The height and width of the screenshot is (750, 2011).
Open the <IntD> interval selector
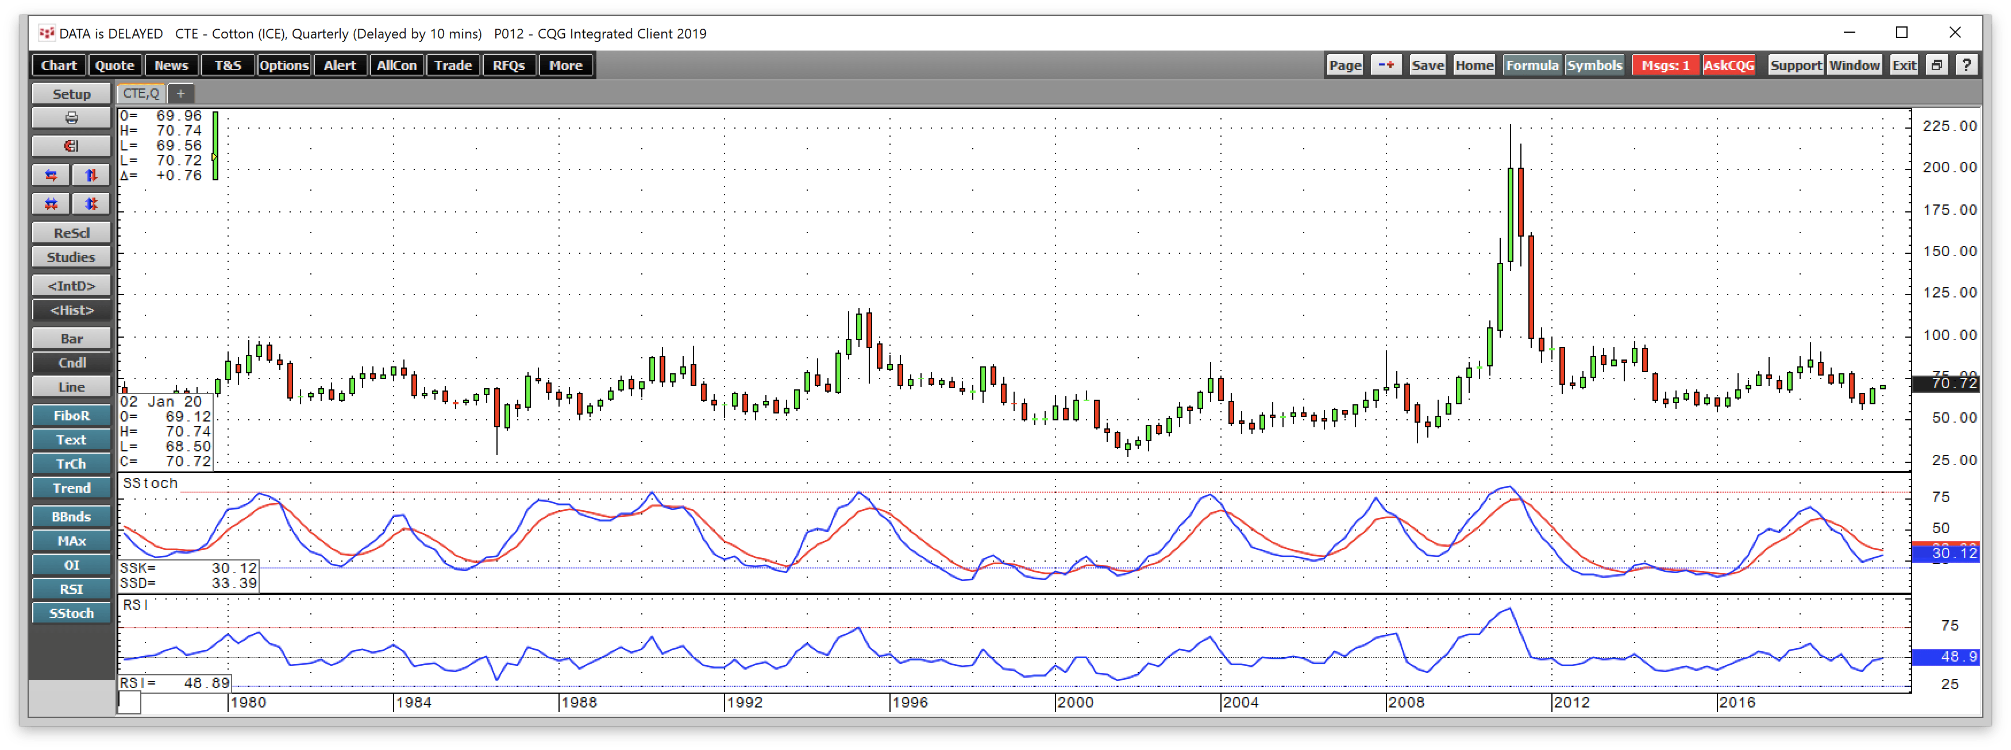71,285
